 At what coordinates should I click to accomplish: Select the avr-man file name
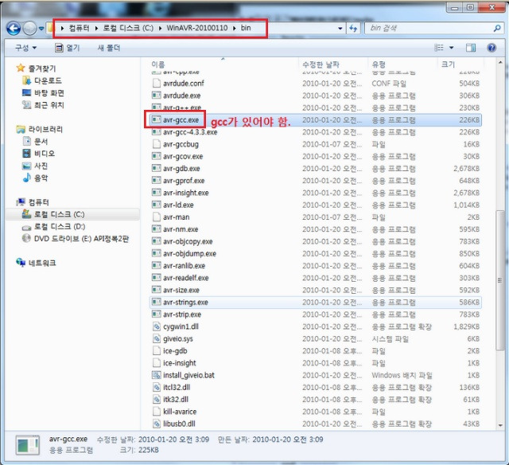176,217
